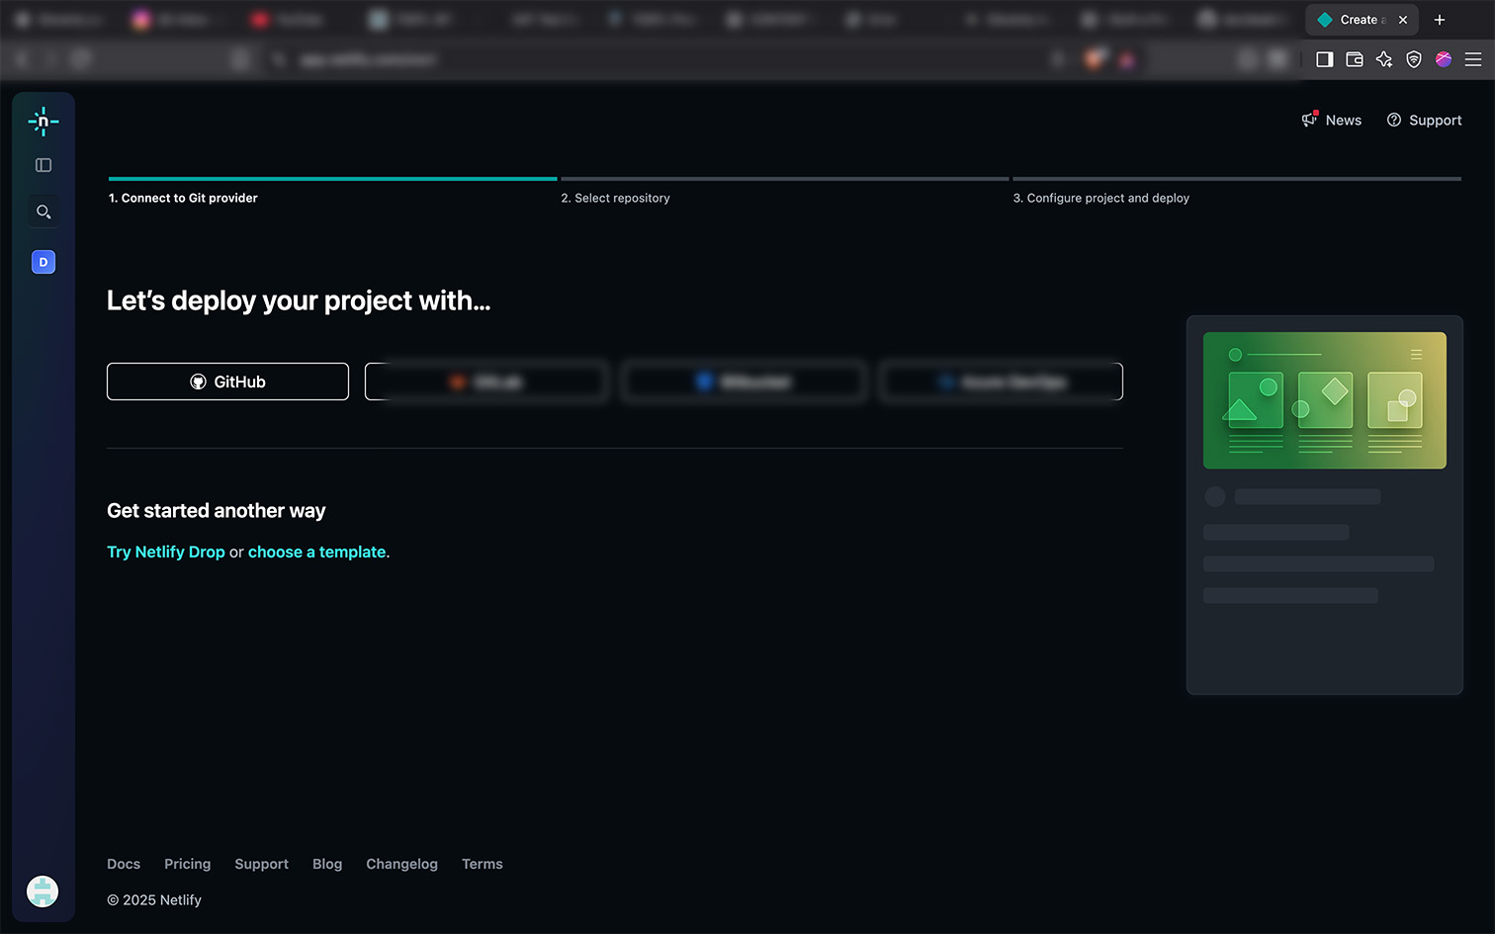
Task: Click the Netlify logo icon
Action: coord(44,122)
